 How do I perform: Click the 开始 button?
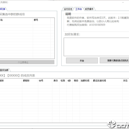coord(82,61)
